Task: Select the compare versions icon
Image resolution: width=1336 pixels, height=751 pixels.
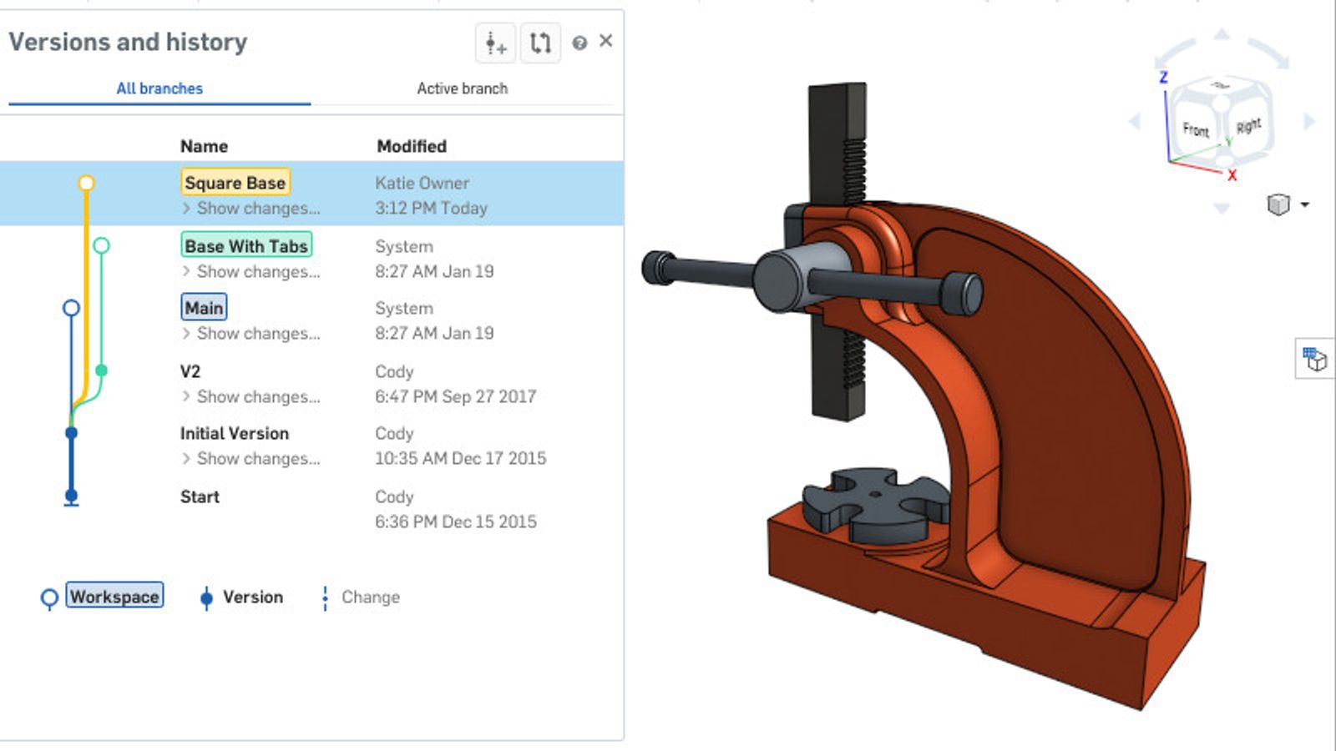Action: pyautogui.click(x=539, y=43)
